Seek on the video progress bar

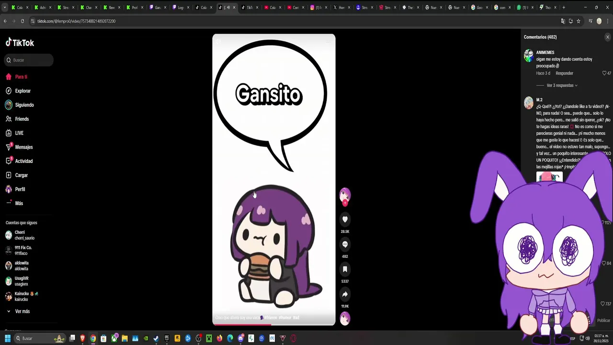click(x=274, y=324)
